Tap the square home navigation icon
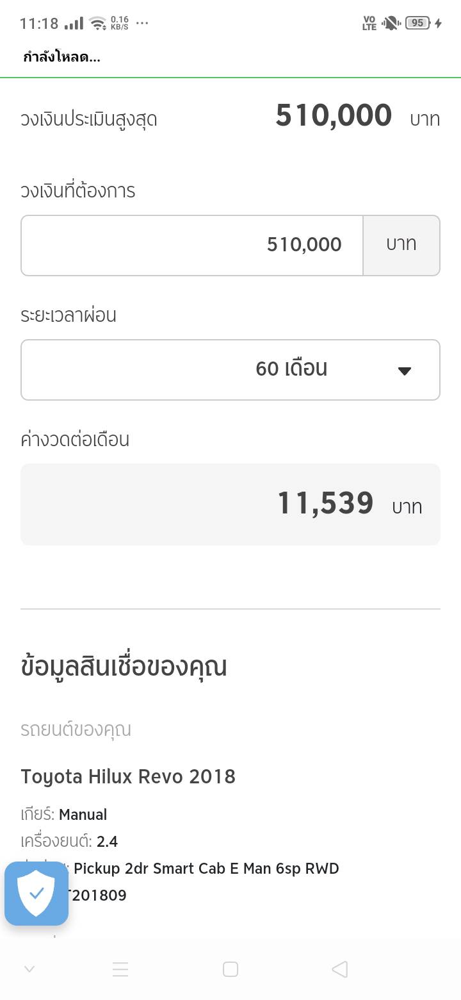Image resolution: width=461 pixels, height=1000 pixels. coord(230,969)
